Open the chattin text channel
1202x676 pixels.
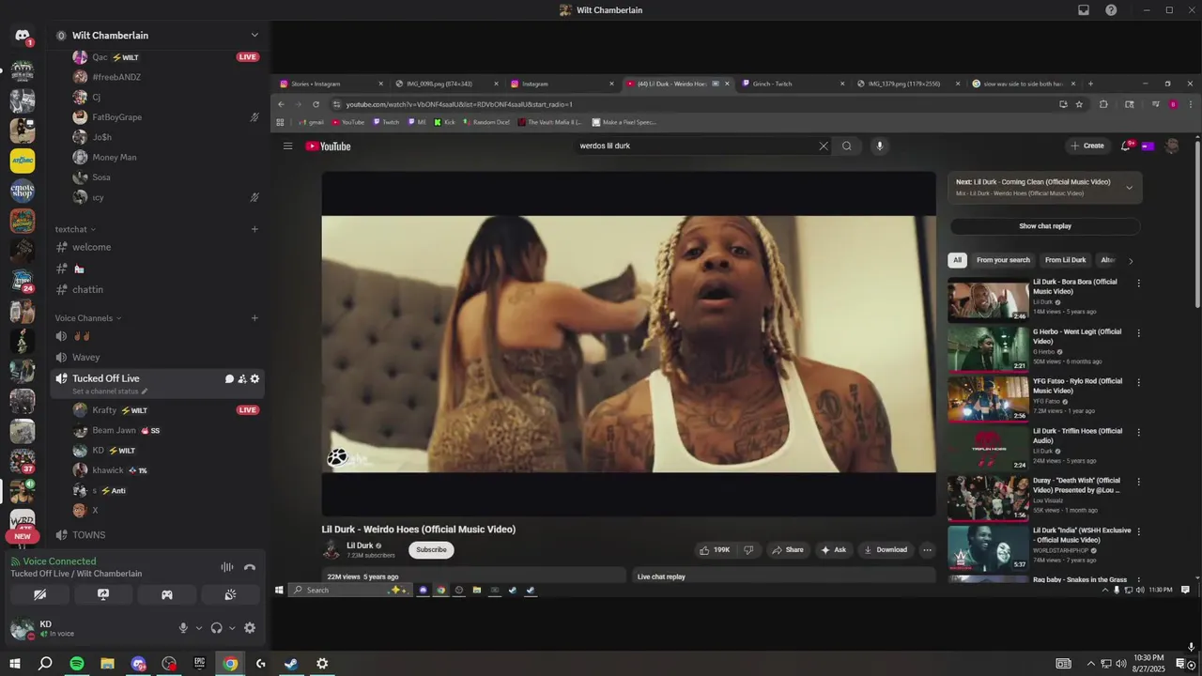coord(88,289)
